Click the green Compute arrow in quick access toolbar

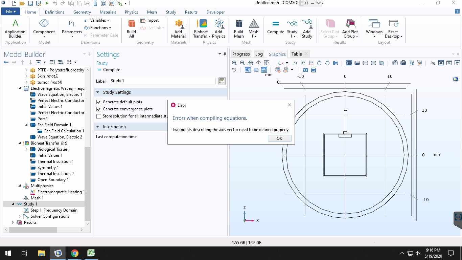point(47,3)
